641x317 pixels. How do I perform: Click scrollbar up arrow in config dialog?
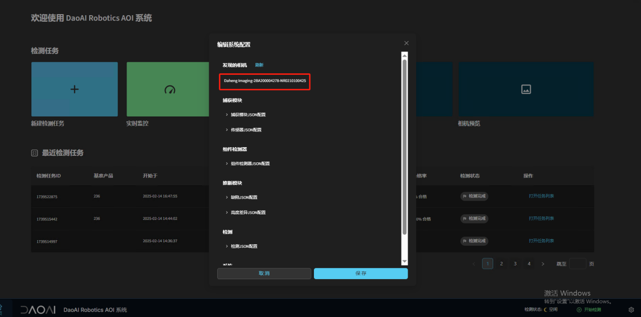(405, 55)
